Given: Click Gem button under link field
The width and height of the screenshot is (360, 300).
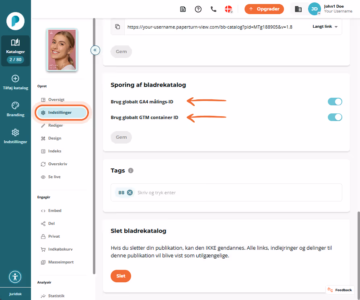Looking at the screenshot, I should tap(121, 51).
